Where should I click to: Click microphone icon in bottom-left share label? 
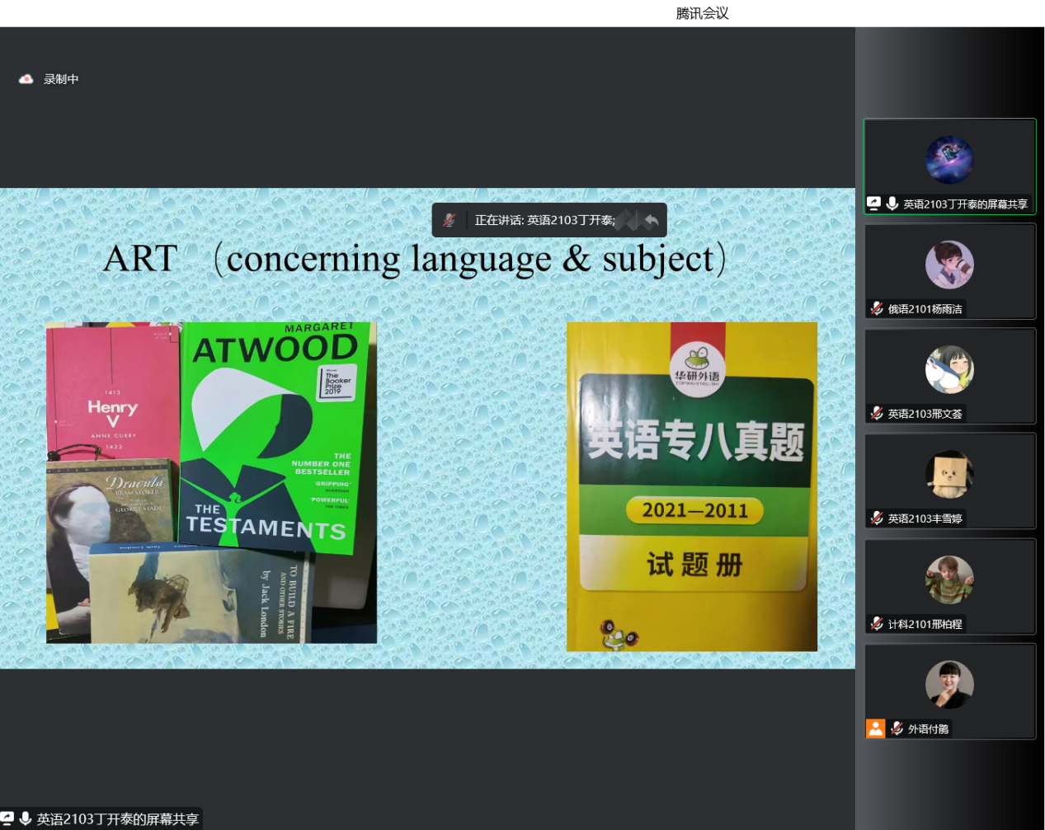tap(26, 818)
